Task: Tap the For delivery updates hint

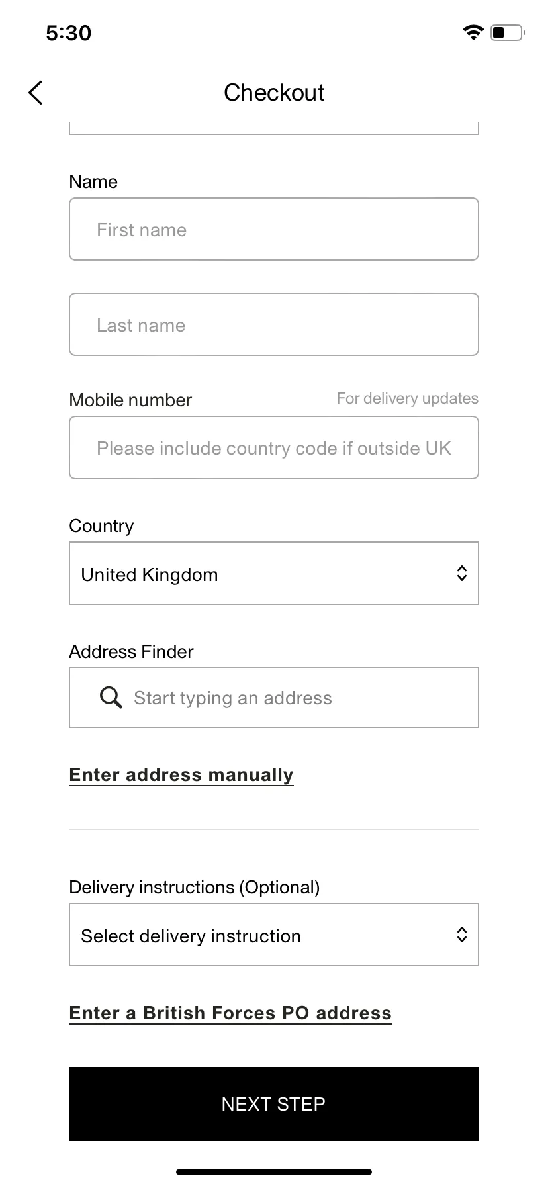Action: pos(408,398)
